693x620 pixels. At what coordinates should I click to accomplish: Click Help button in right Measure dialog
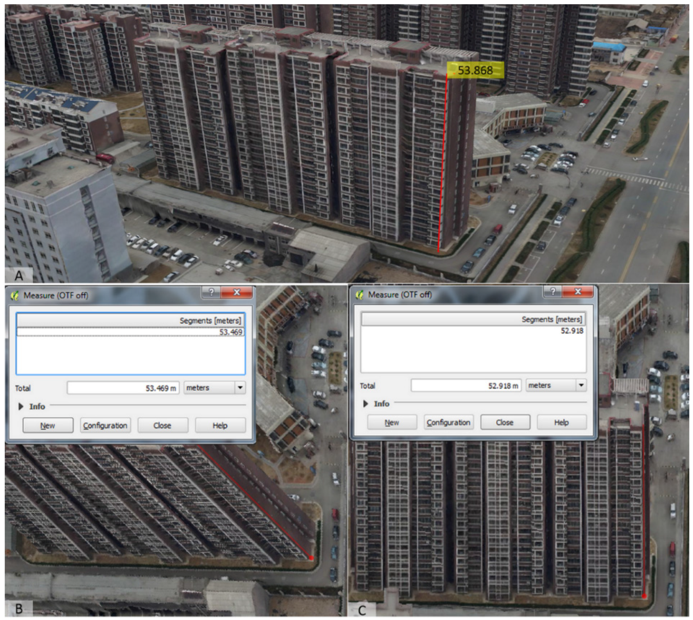(561, 422)
